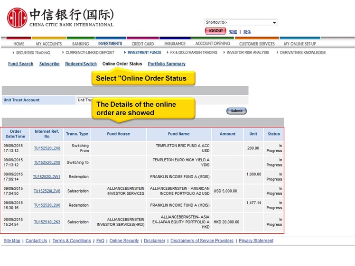This screenshot has height=266, width=355.
Task: Click the China CITIC Bank logo
Action: 60,18
